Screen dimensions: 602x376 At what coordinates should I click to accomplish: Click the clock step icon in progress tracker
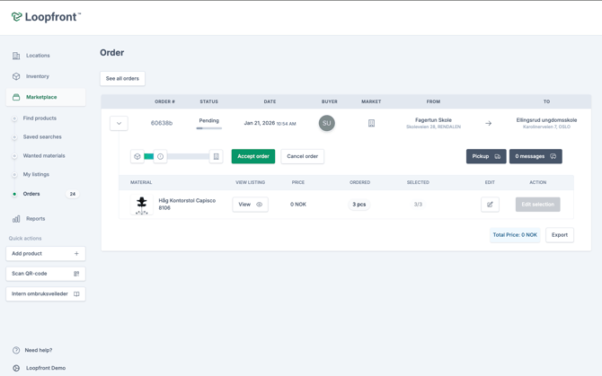(x=161, y=156)
